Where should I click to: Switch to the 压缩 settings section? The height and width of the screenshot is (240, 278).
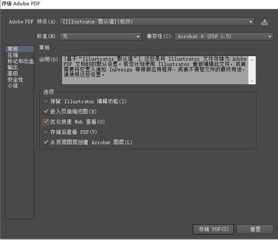click(13, 55)
